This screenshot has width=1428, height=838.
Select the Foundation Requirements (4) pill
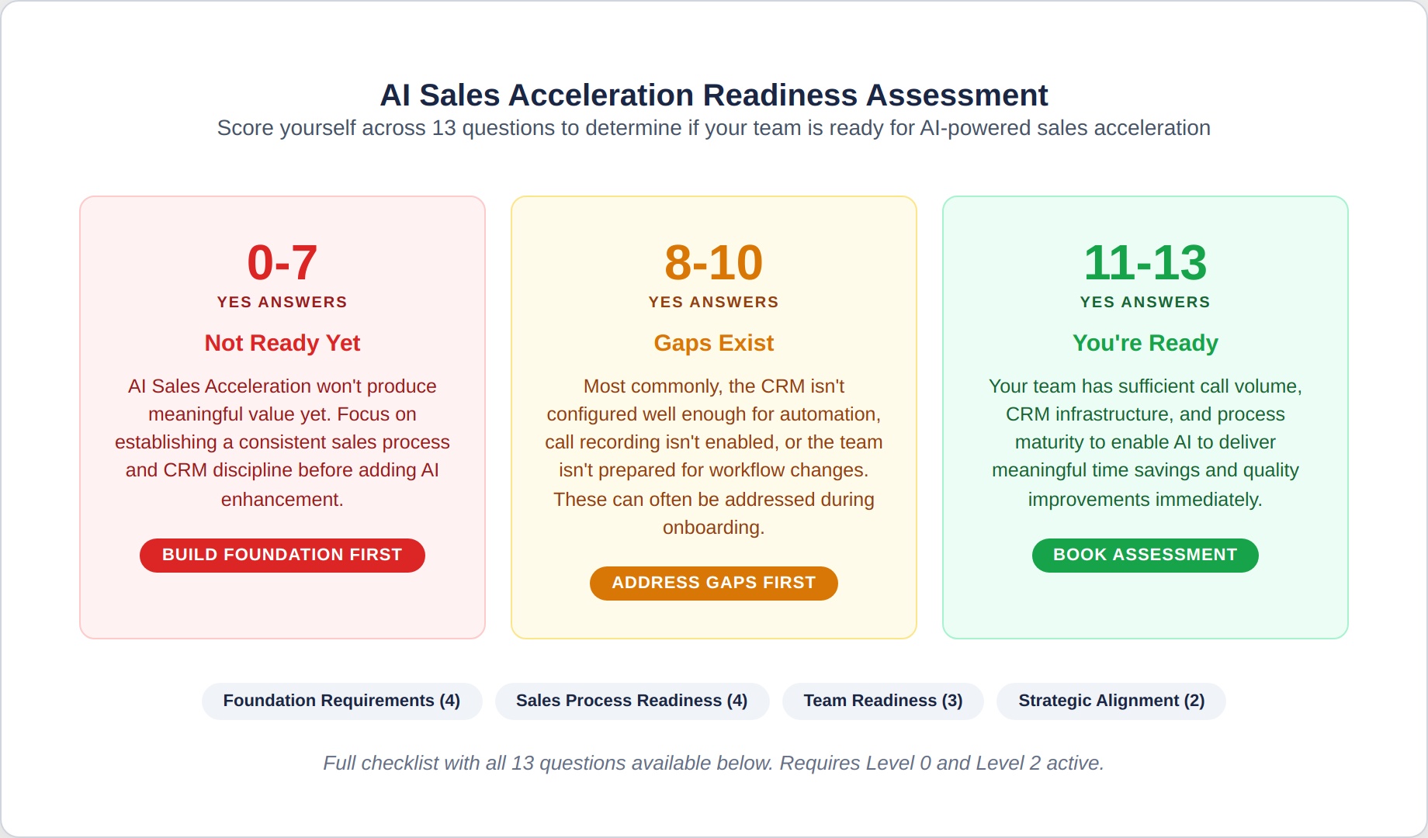341,701
